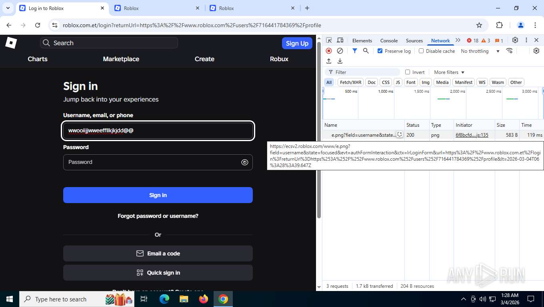View site information icon in address bar
Image resolution: width=544 pixels, height=307 pixels.
pyautogui.click(x=55, y=25)
